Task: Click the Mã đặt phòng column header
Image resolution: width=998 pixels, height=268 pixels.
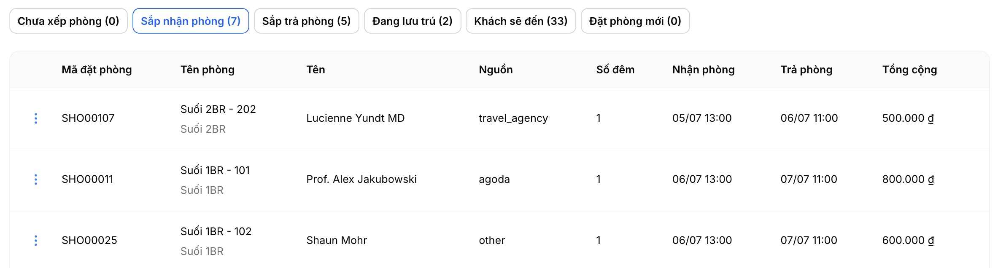Action: click(x=97, y=70)
